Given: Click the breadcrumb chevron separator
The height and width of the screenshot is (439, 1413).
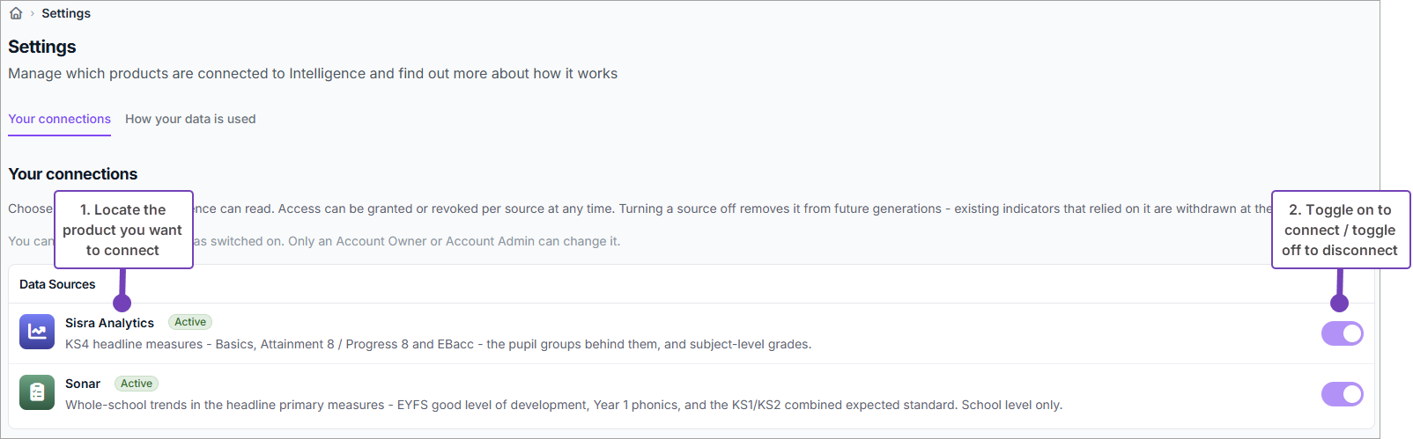Looking at the screenshot, I should tap(33, 13).
